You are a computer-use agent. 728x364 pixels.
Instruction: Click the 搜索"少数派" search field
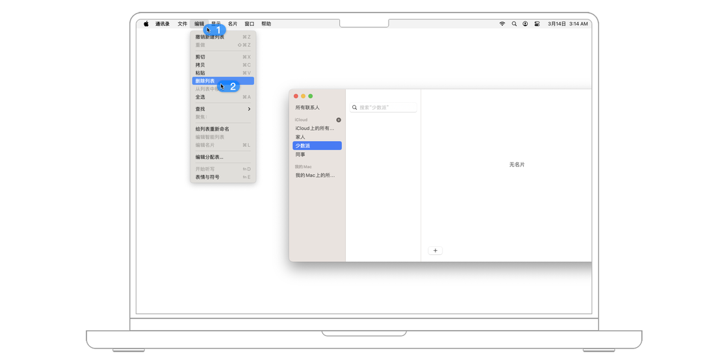click(x=383, y=107)
